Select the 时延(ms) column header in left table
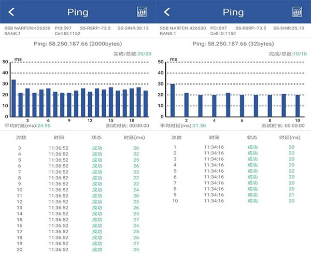The image size is (311, 254). coord(135,137)
